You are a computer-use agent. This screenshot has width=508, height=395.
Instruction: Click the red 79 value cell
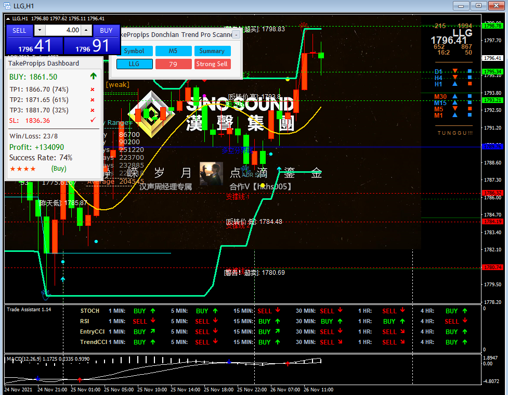[173, 64]
